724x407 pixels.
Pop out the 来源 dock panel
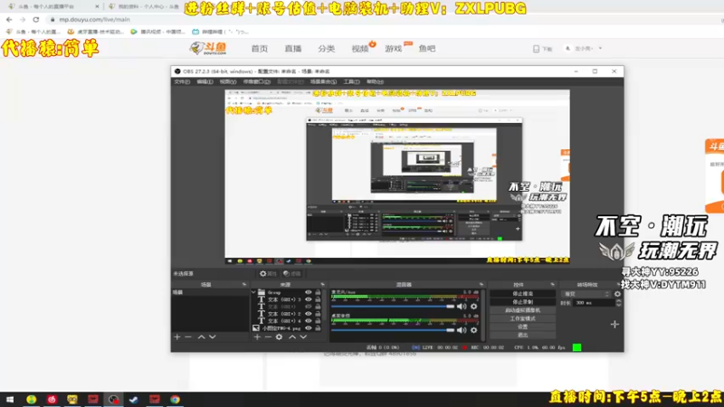[x=322, y=285]
